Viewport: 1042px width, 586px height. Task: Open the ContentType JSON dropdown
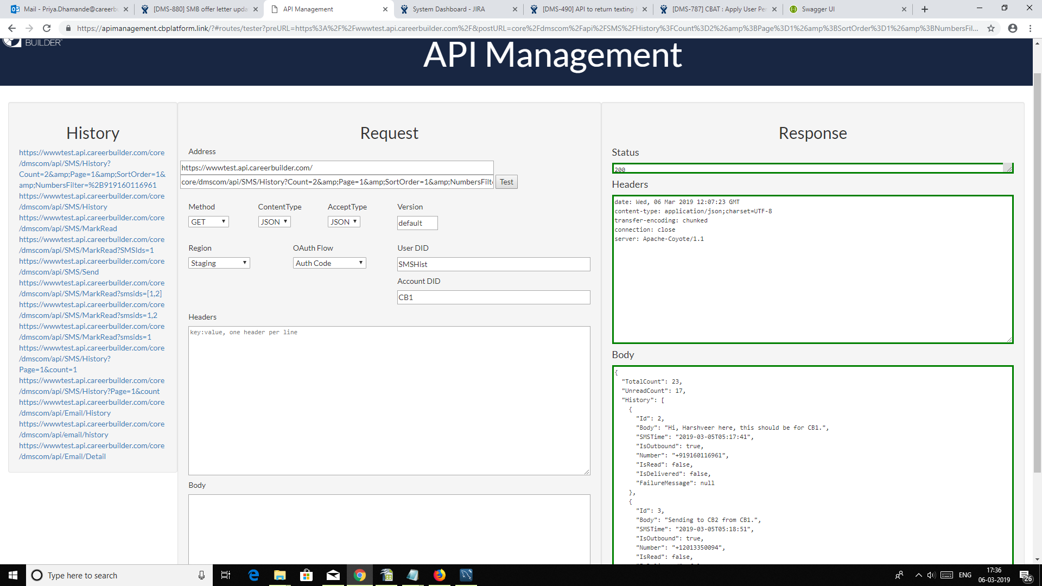point(274,222)
